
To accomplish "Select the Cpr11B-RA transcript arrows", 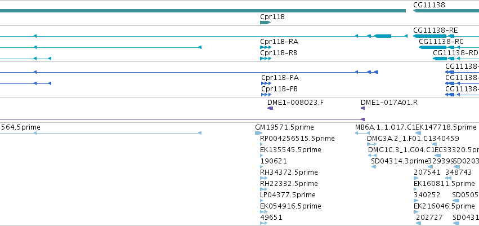I will click(x=266, y=47).
